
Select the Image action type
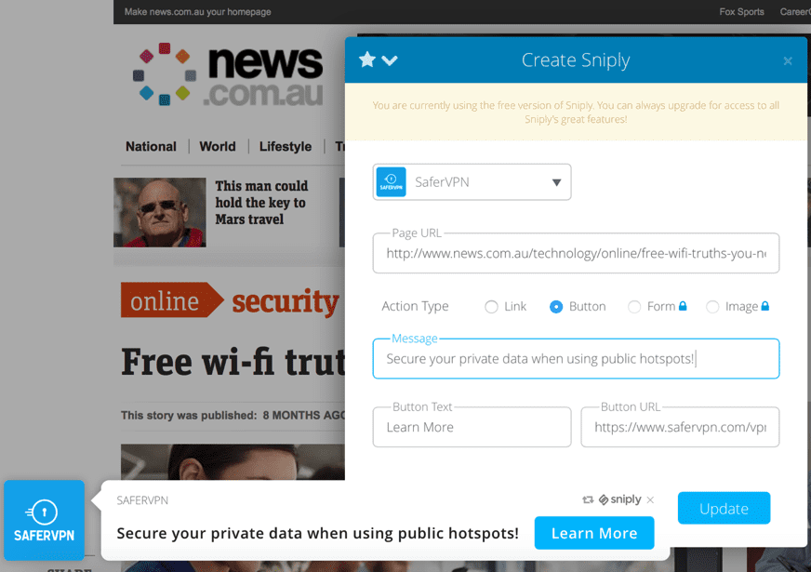point(712,307)
